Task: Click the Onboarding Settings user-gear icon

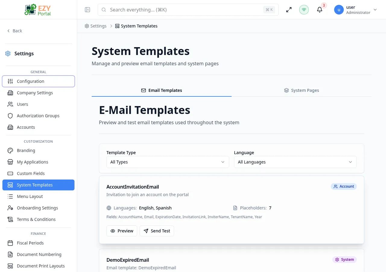Action: click(10, 208)
